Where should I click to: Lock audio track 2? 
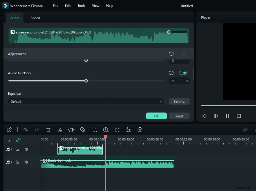[17, 162]
